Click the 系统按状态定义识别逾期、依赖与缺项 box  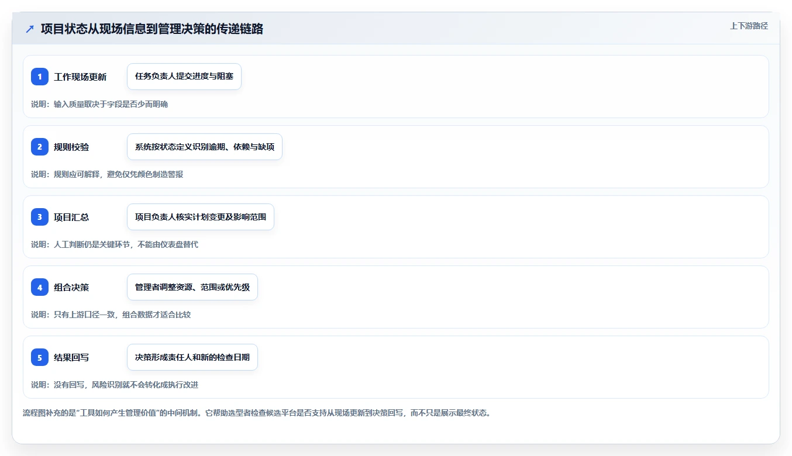tap(205, 147)
